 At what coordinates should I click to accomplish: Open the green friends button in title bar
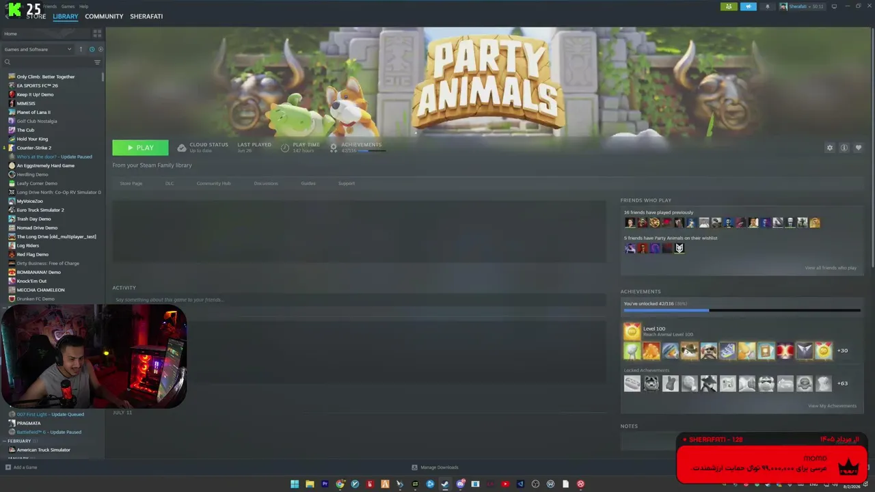click(x=729, y=6)
